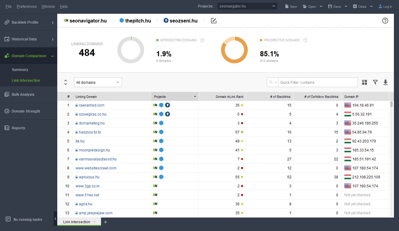Screen dimensions: 399x231
Task: Expand the Historical Data chevron
Action: coord(53,39)
